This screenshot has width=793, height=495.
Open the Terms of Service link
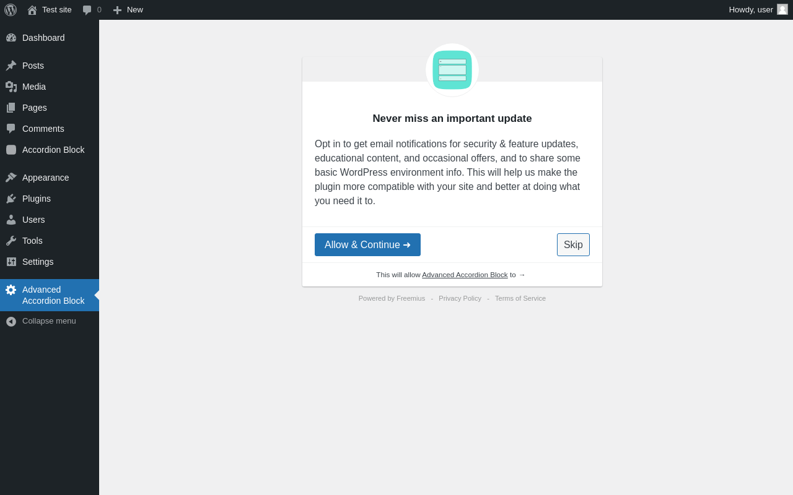[520, 298]
